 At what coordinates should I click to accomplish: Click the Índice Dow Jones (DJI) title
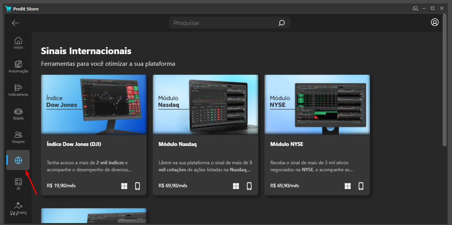tap(74, 144)
